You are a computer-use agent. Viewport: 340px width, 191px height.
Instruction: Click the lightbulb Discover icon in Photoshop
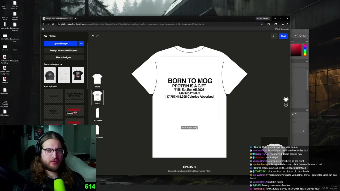[x=300, y=36]
